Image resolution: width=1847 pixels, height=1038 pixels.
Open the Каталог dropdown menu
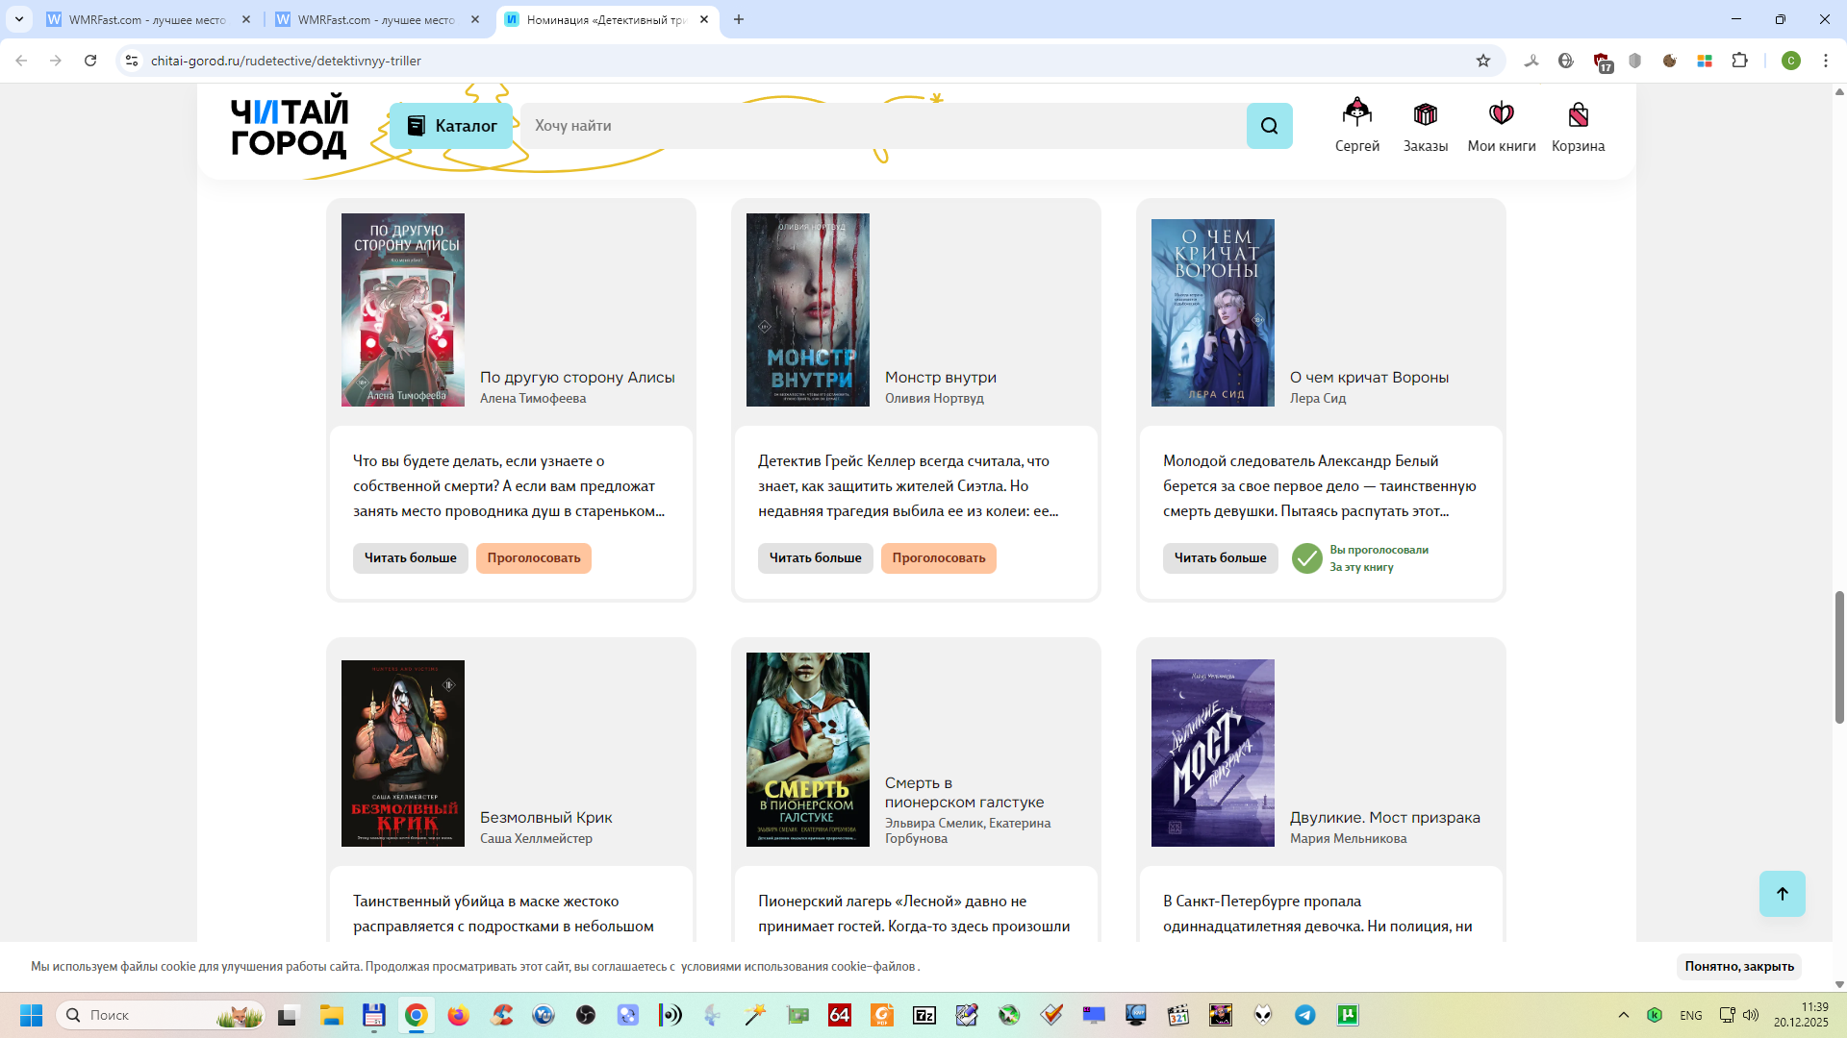click(451, 126)
